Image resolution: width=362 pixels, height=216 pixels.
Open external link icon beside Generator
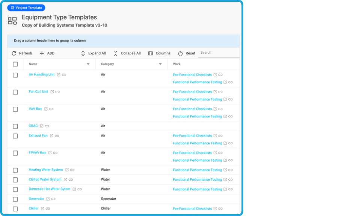(x=48, y=199)
